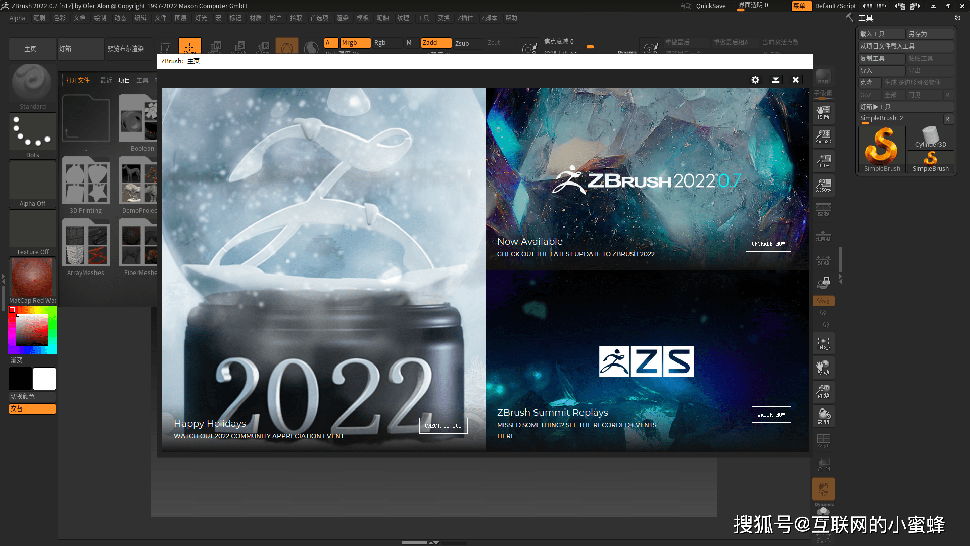
Task: Toggle the A alpha channel button
Action: coord(331,43)
